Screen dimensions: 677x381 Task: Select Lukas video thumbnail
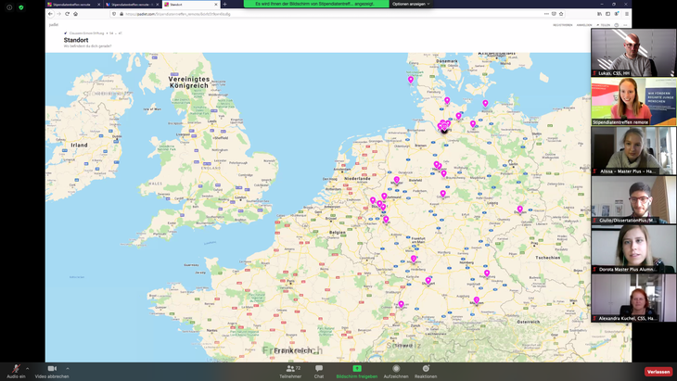click(633, 53)
